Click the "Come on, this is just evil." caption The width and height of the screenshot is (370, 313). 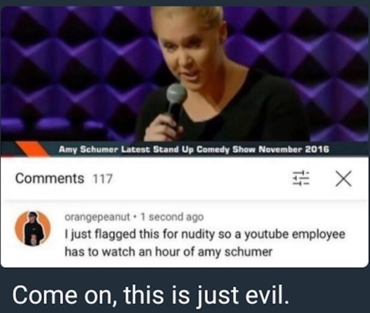(150, 295)
